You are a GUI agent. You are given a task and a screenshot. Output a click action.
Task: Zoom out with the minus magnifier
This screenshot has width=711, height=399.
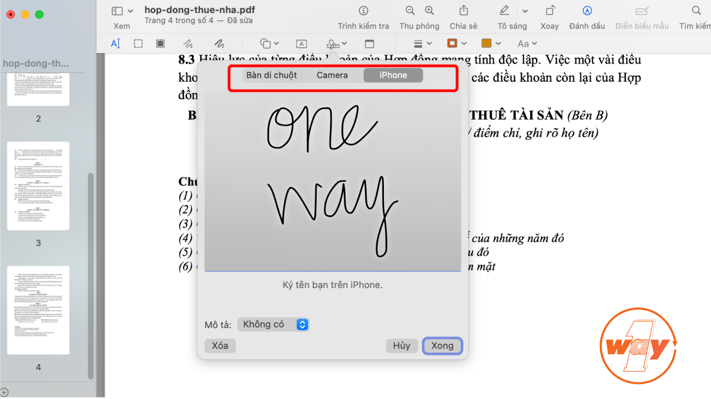[x=410, y=11]
